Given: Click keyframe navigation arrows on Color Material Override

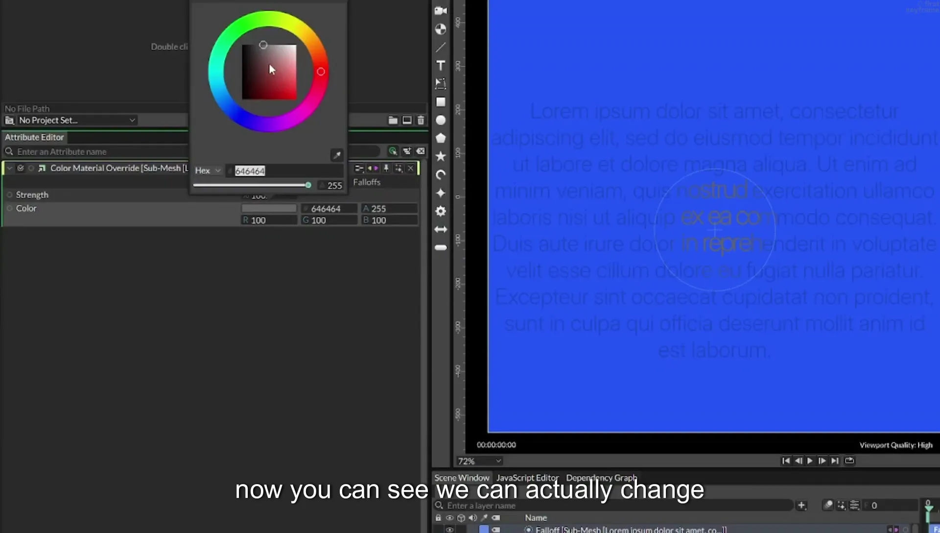Looking at the screenshot, I should [373, 169].
